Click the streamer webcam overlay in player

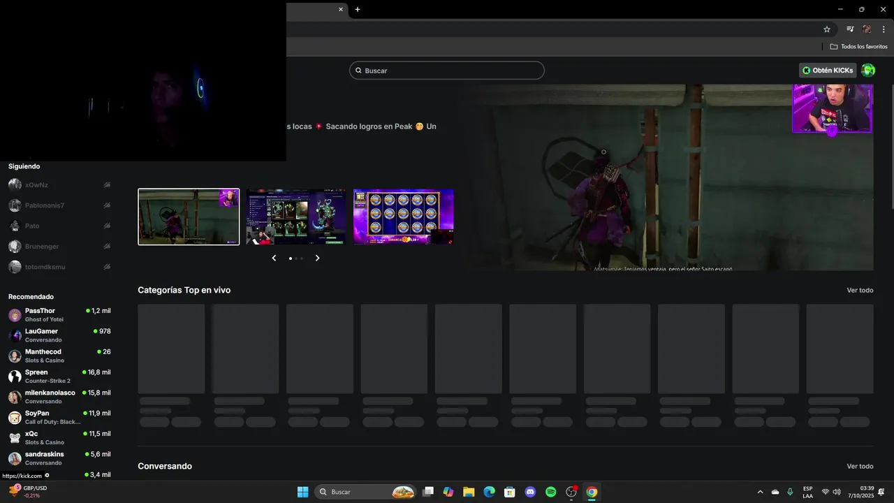point(832,108)
